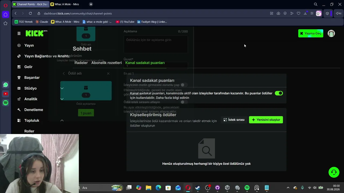Expand the Stüdyo submenu chevron
The height and width of the screenshot is (193, 344).
pos(62,88)
